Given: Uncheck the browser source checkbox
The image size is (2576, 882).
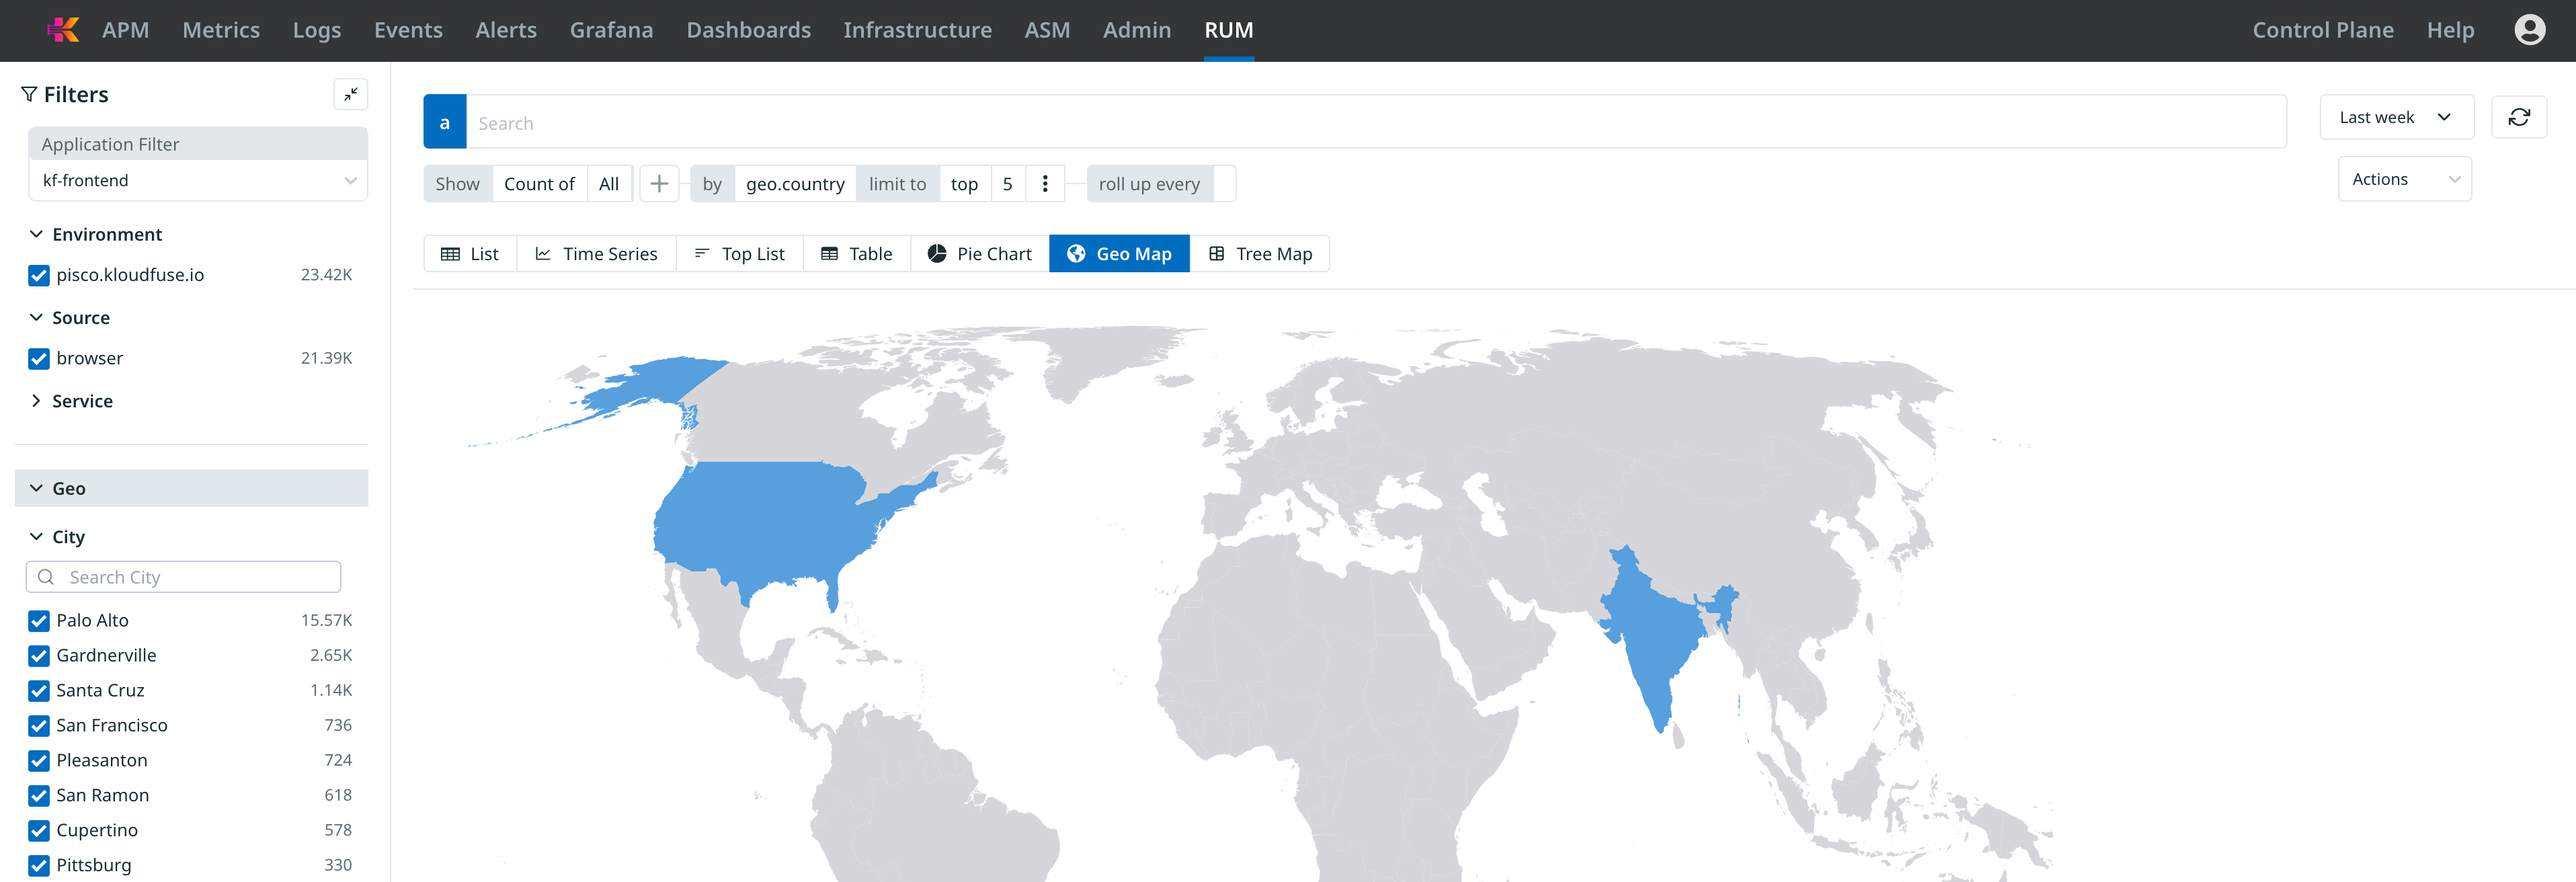Looking at the screenshot, I should tap(39, 358).
